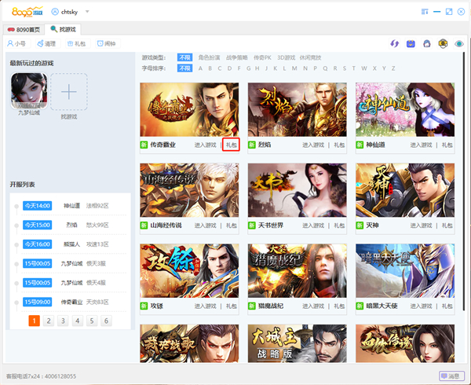Select 不限 in the 字母排序 filter
The image size is (471, 385).
click(184, 68)
